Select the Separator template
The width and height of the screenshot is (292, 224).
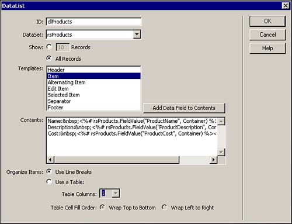(93, 101)
